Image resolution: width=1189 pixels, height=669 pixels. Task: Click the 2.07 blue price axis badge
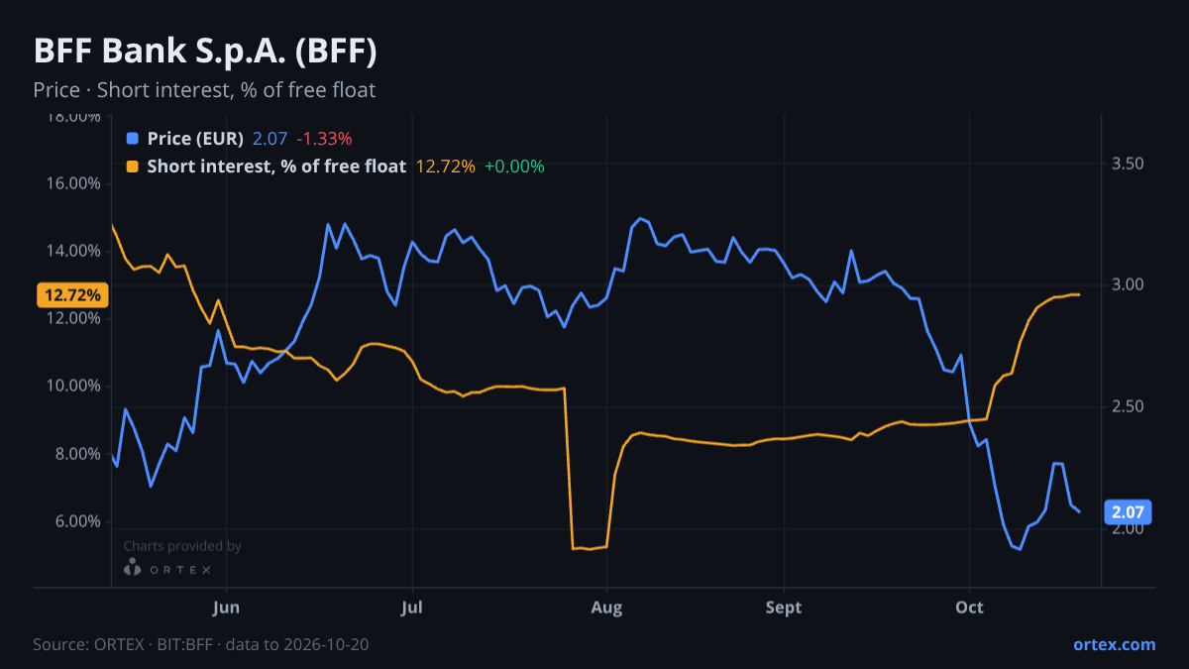1129,512
